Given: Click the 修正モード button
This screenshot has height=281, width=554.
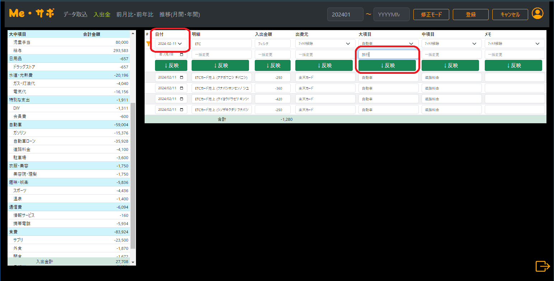Looking at the screenshot, I should 431,15.
